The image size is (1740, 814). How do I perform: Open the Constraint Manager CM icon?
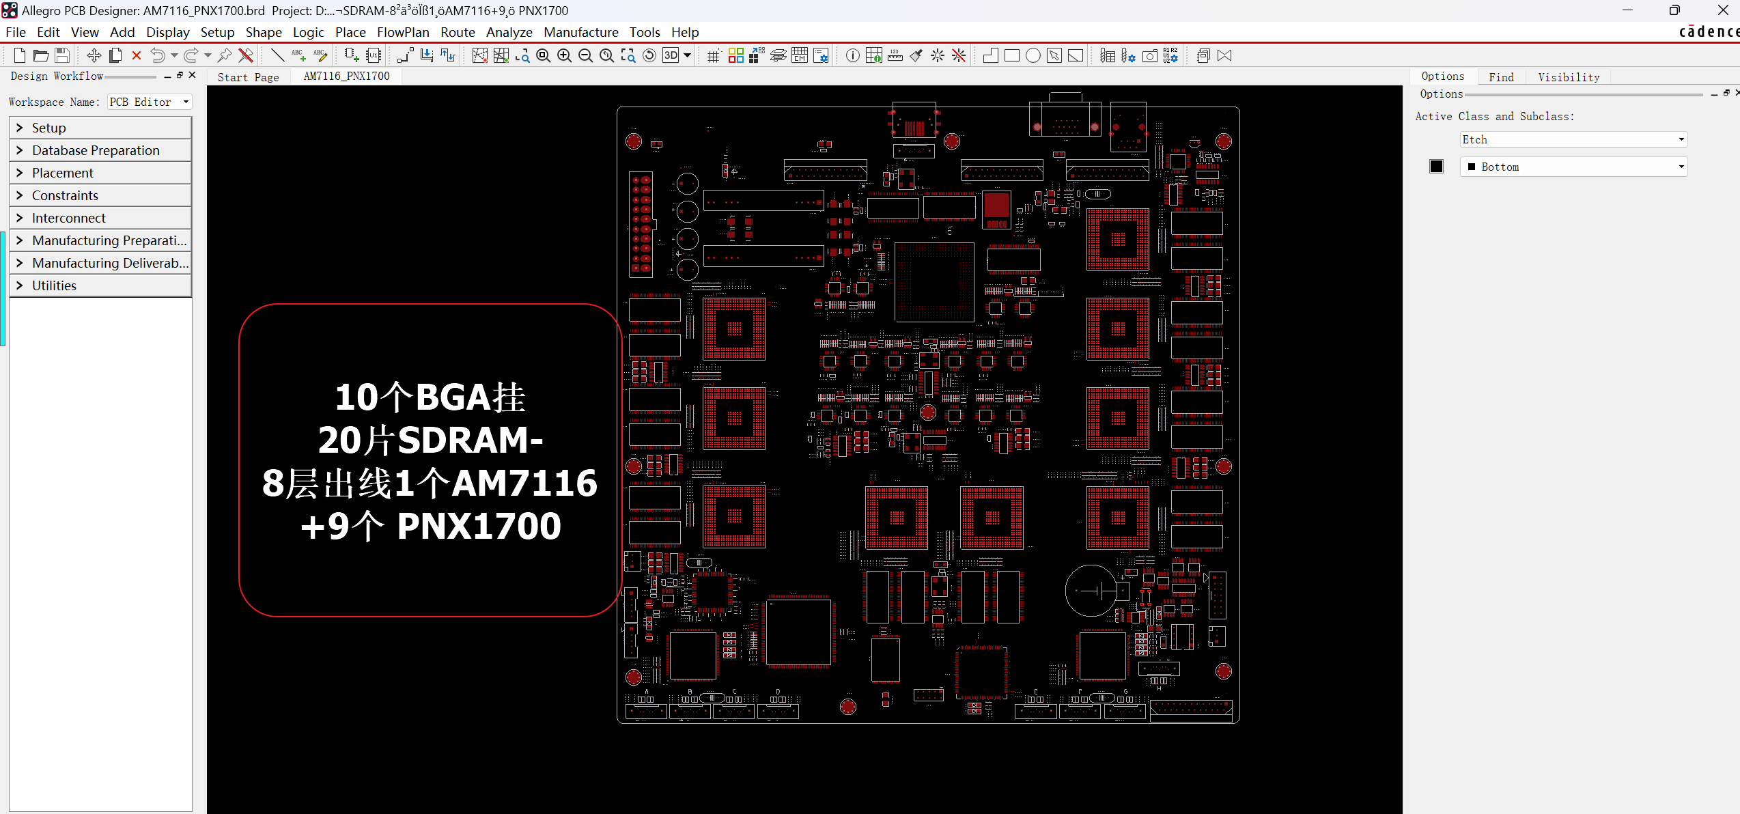tap(800, 55)
